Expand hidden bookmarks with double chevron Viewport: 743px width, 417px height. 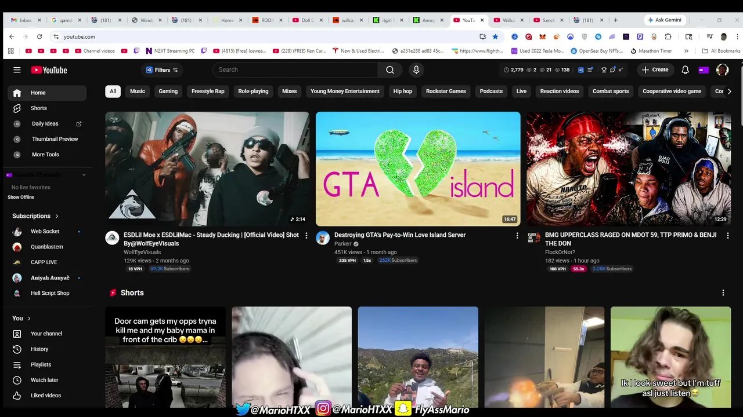coord(686,51)
